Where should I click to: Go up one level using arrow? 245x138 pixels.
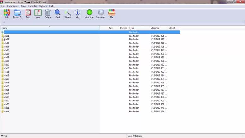pyautogui.click(x=4, y=22)
